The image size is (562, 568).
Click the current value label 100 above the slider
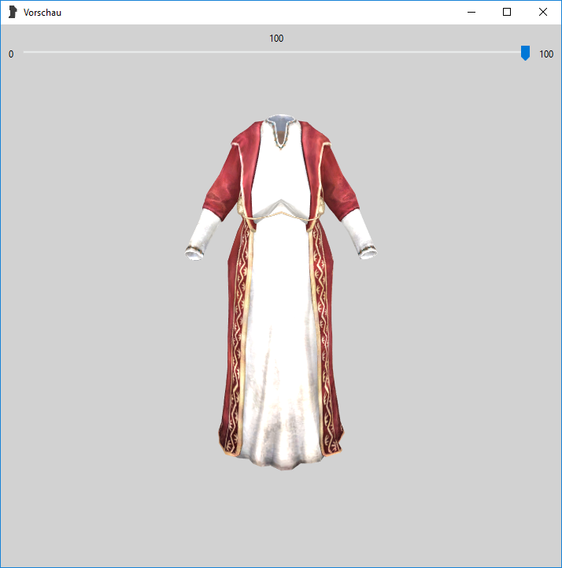[x=276, y=39]
